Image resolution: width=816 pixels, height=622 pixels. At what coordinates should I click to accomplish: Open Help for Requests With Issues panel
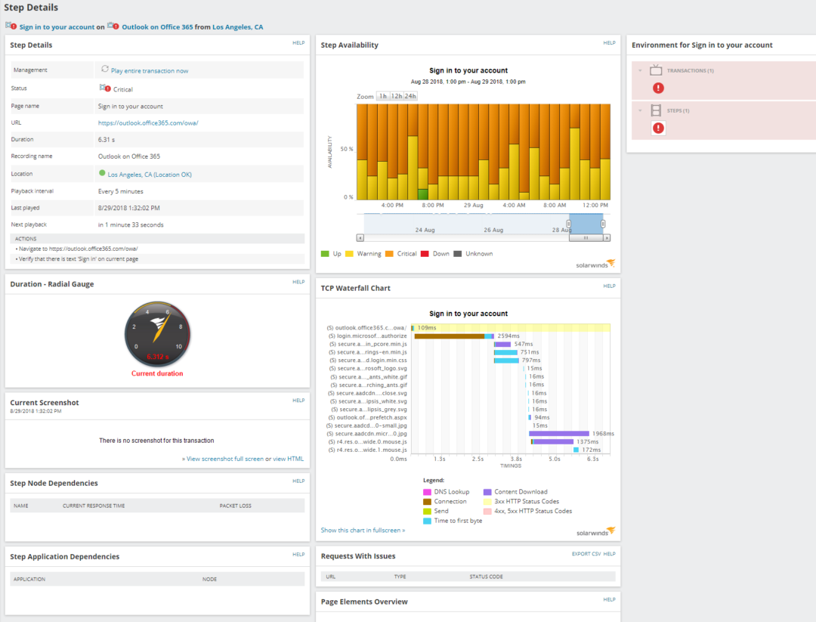click(x=610, y=554)
